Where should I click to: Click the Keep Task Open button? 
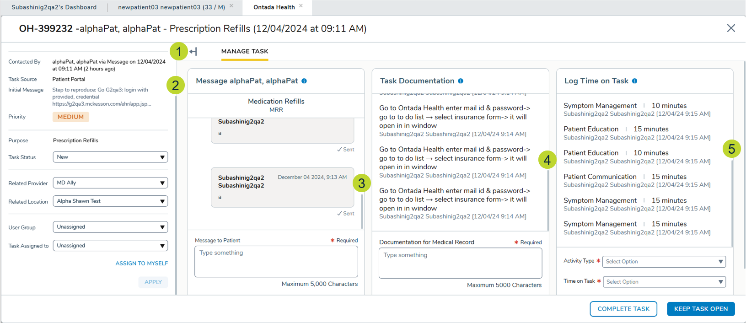pyautogui.click(x=701, y=309)
